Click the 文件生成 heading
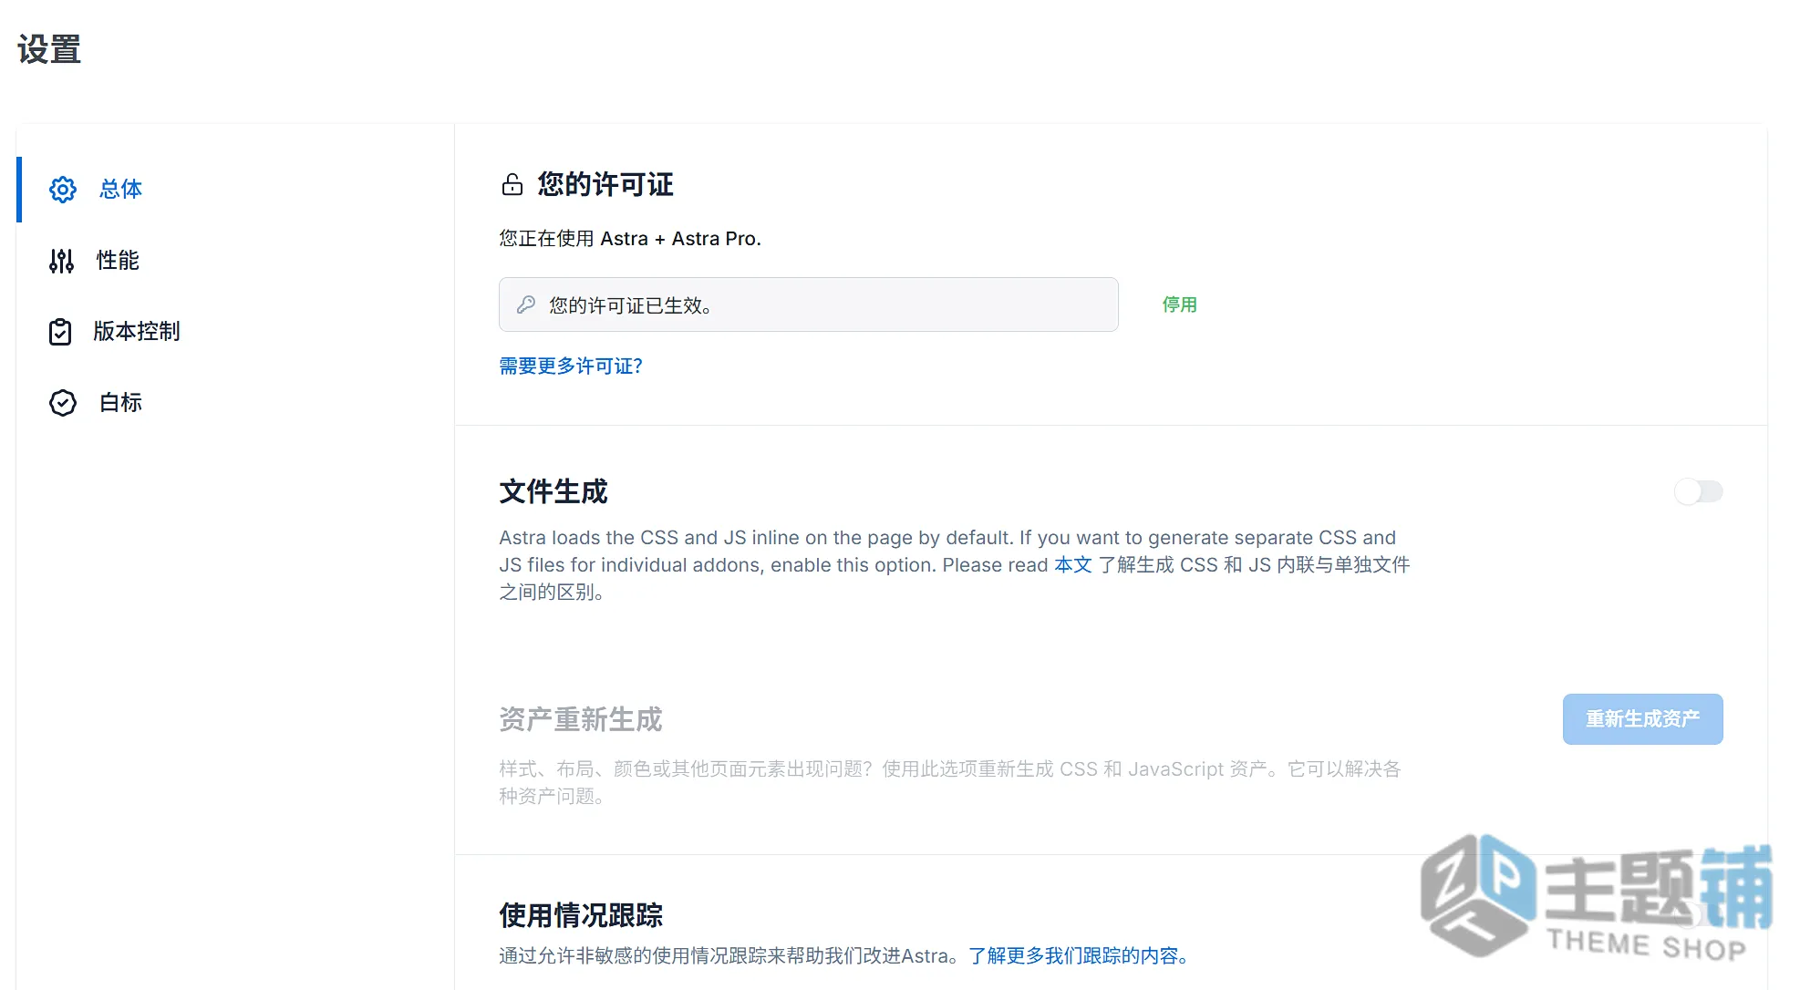 coord(553,492)
